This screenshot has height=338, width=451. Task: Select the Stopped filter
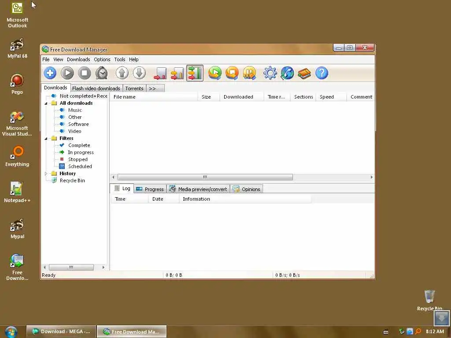[x=78, y=159]
